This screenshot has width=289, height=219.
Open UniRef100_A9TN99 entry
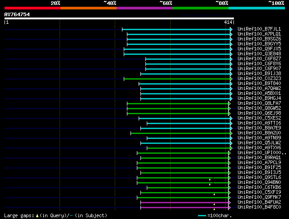tap(259, 138)
